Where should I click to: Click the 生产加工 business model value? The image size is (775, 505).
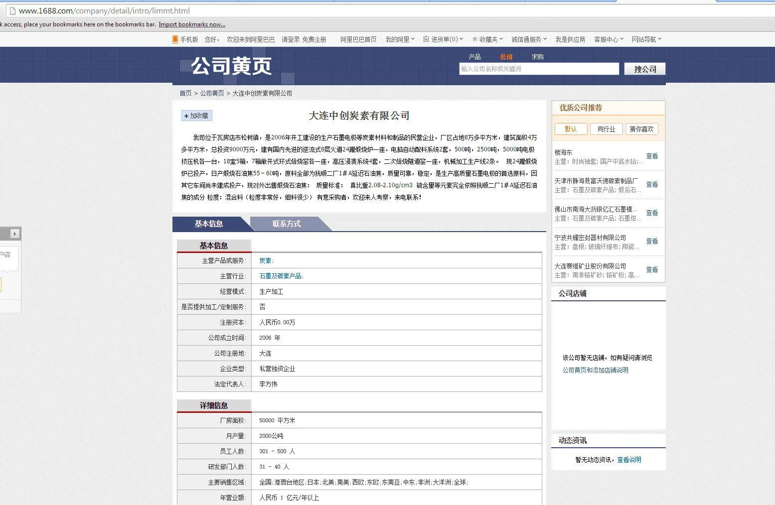point(271,291)
